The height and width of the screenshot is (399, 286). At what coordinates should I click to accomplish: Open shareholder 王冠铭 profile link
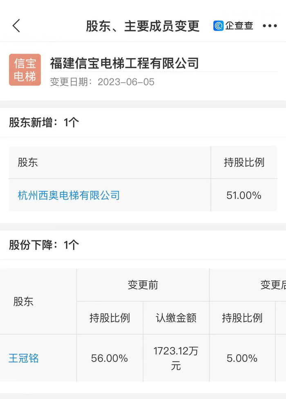point(24,359)
